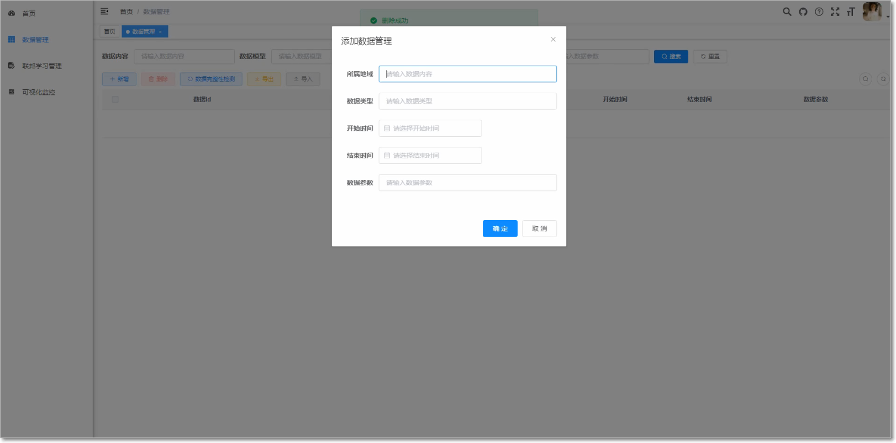Cancel with the 取消 button
Image resolution: width=896 pixels, height=443 pixels.
[539, 228]
